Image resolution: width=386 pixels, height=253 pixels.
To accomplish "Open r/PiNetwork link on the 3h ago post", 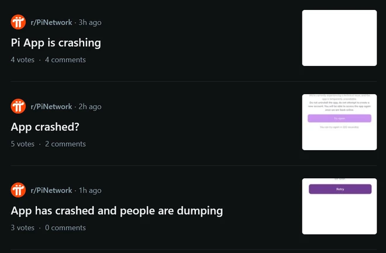I will [51, 22].
